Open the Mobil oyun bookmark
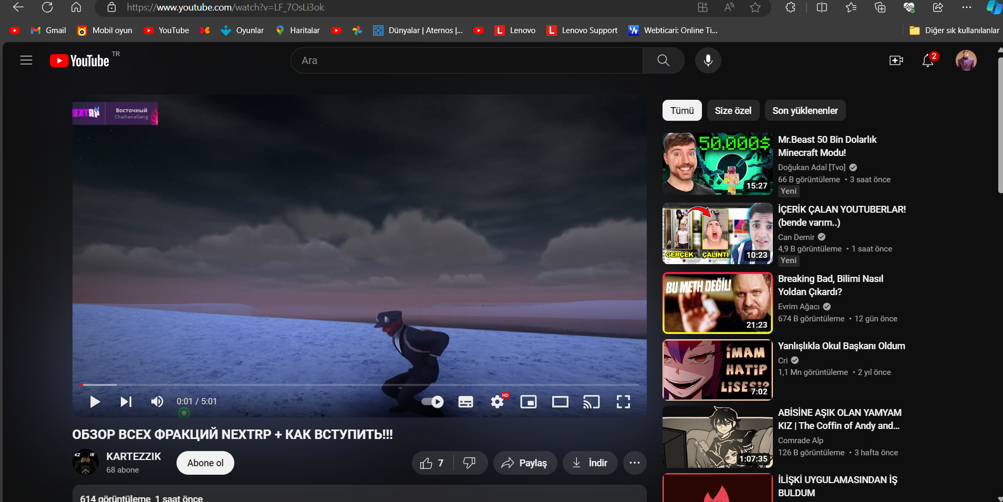The height and width of the screenshot is (502, 1003). pyautogui.click(x=105, y=30)
